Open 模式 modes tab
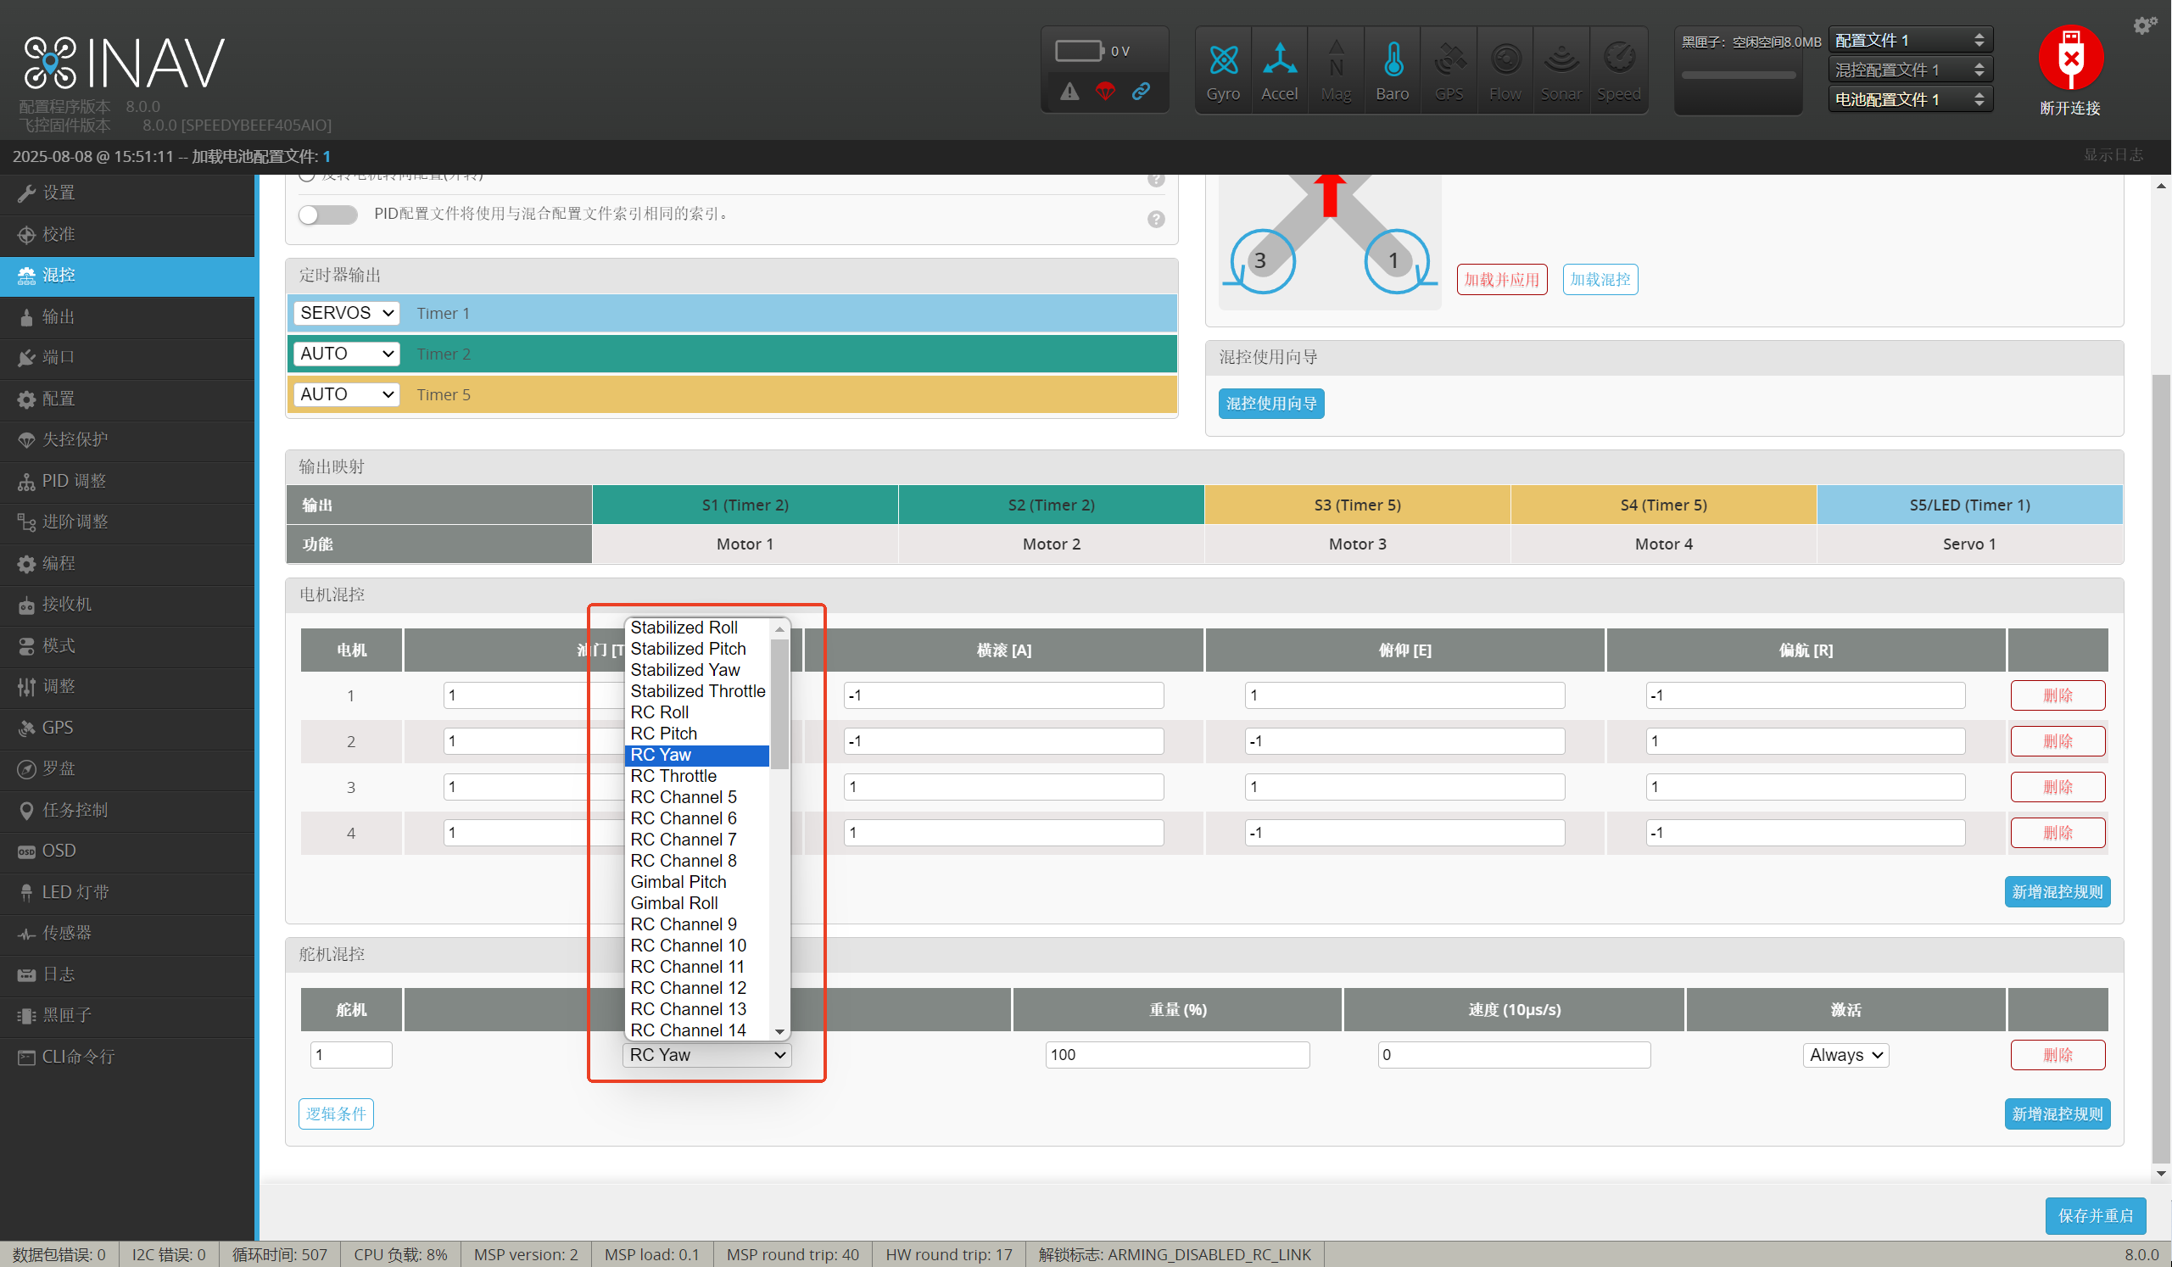Screen dimensions: 2172x1267 pos(127,645)
